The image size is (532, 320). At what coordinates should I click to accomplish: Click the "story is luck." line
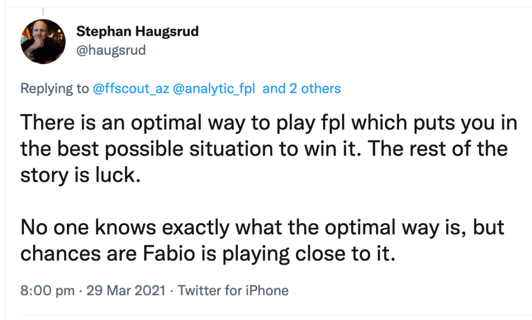[x=81, y=175]
